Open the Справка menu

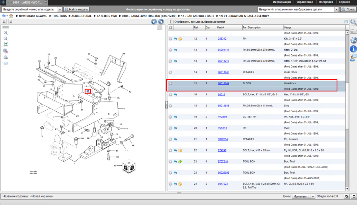click(345, 2)
